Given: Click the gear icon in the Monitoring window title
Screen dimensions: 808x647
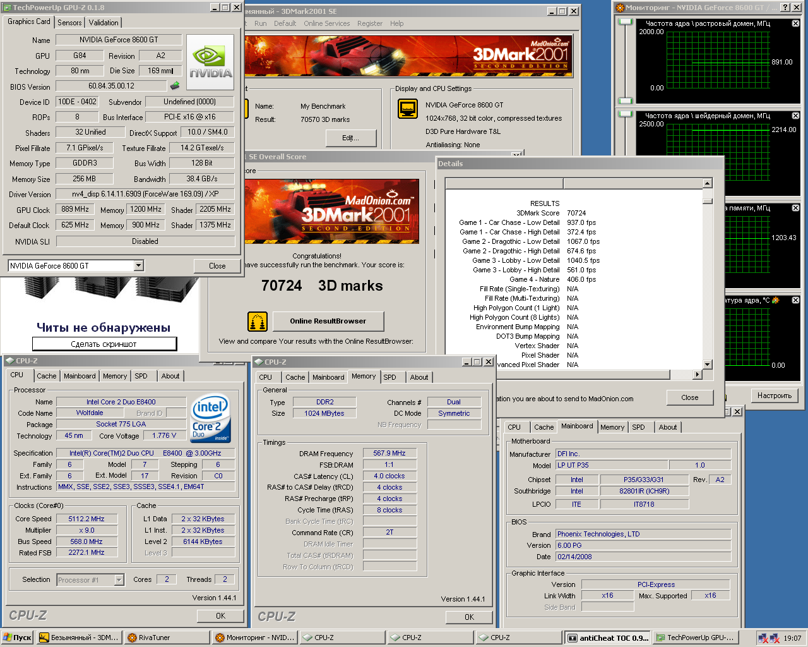Looking at the screenshot, I should click(x=620, y=8).
